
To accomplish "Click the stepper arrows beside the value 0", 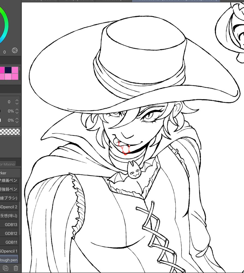I will point(17,102).
